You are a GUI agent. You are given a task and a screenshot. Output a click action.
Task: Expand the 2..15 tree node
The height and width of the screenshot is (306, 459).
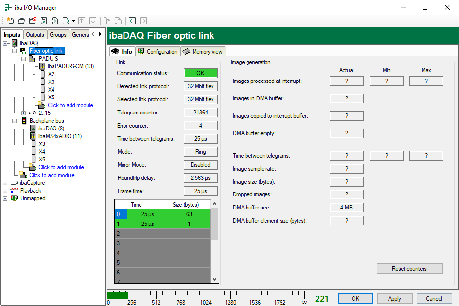[23, 113]
